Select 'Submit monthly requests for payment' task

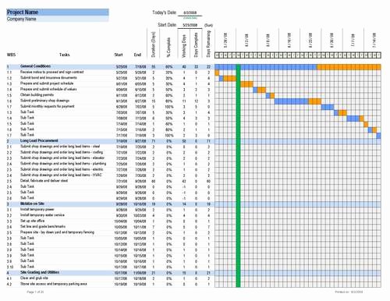pyautogui.click(x=48, y=106)
